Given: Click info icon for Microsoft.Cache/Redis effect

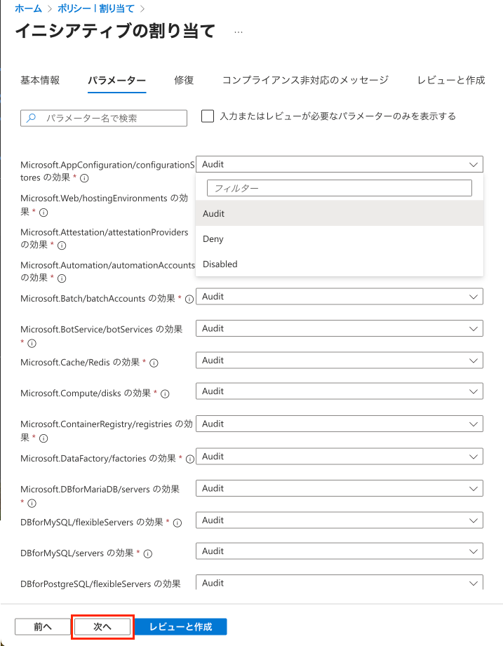Looking at the screenshot, I should pyautogui.click(x=154, y=363).
